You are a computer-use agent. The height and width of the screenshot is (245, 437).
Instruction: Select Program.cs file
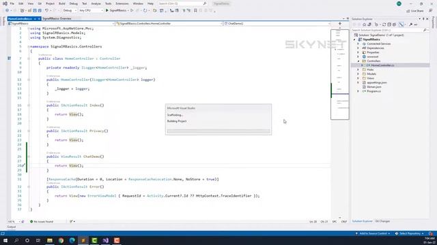373,91
